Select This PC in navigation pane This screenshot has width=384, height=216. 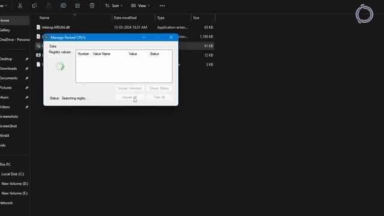pos(5,164)
